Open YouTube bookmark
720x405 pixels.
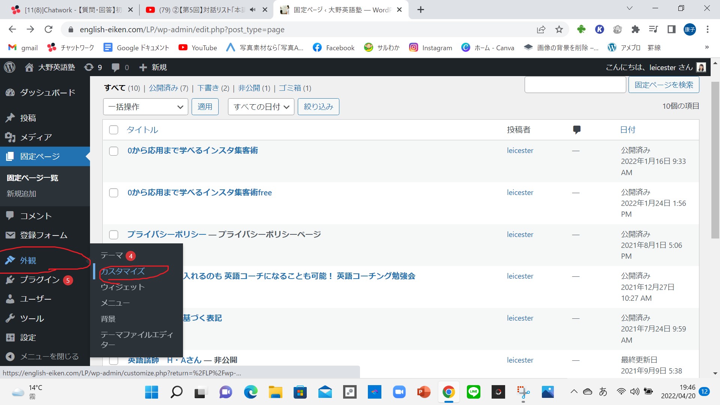(x=198, y=48)
